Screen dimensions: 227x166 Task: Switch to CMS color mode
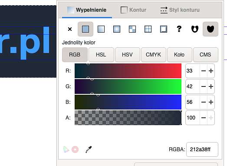(x=205, y=55)
